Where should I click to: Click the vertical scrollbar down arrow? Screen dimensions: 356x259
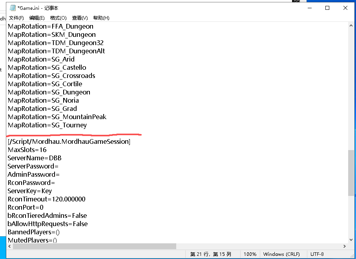[351, 239]
